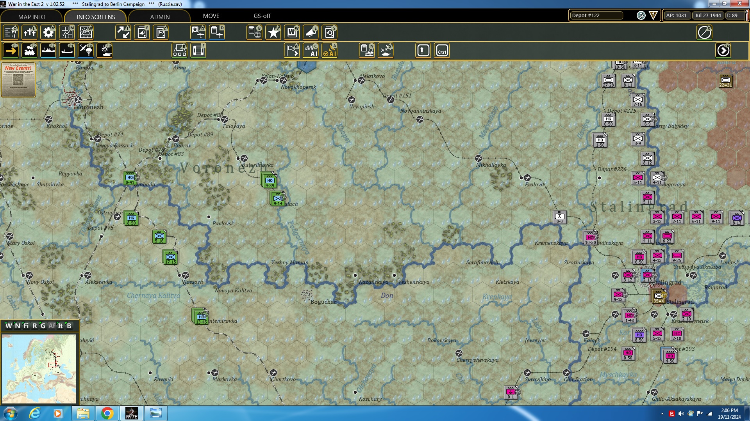Click the air attack on tank icon (X)
Screen dimensions: 750x421
pyautogui.click(x=386, y=50)
